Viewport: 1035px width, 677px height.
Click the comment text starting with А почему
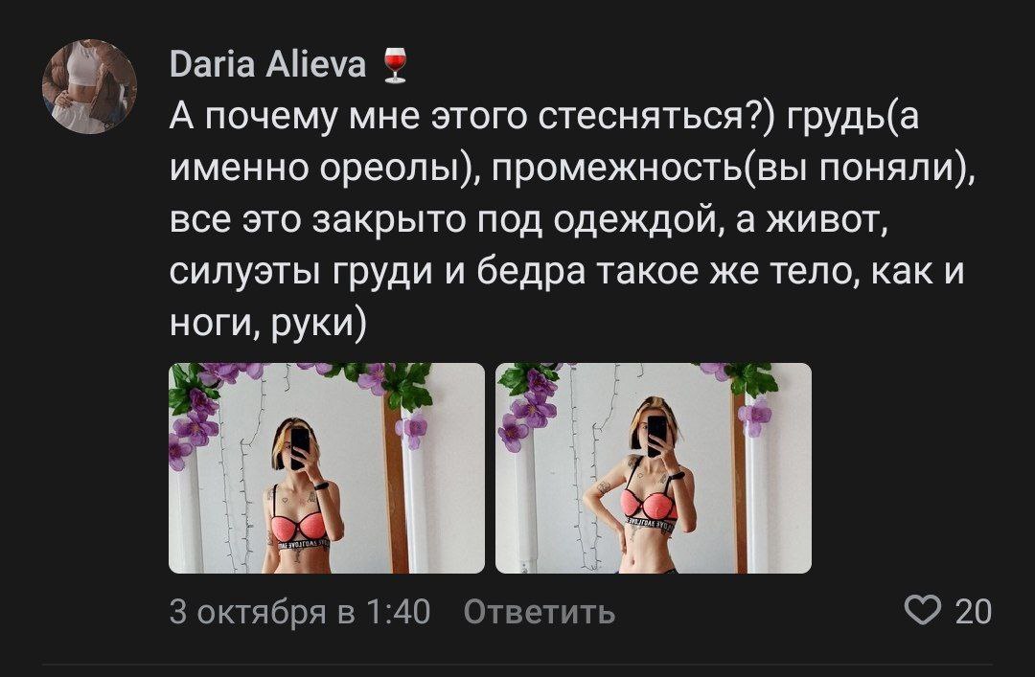(573, 219)
